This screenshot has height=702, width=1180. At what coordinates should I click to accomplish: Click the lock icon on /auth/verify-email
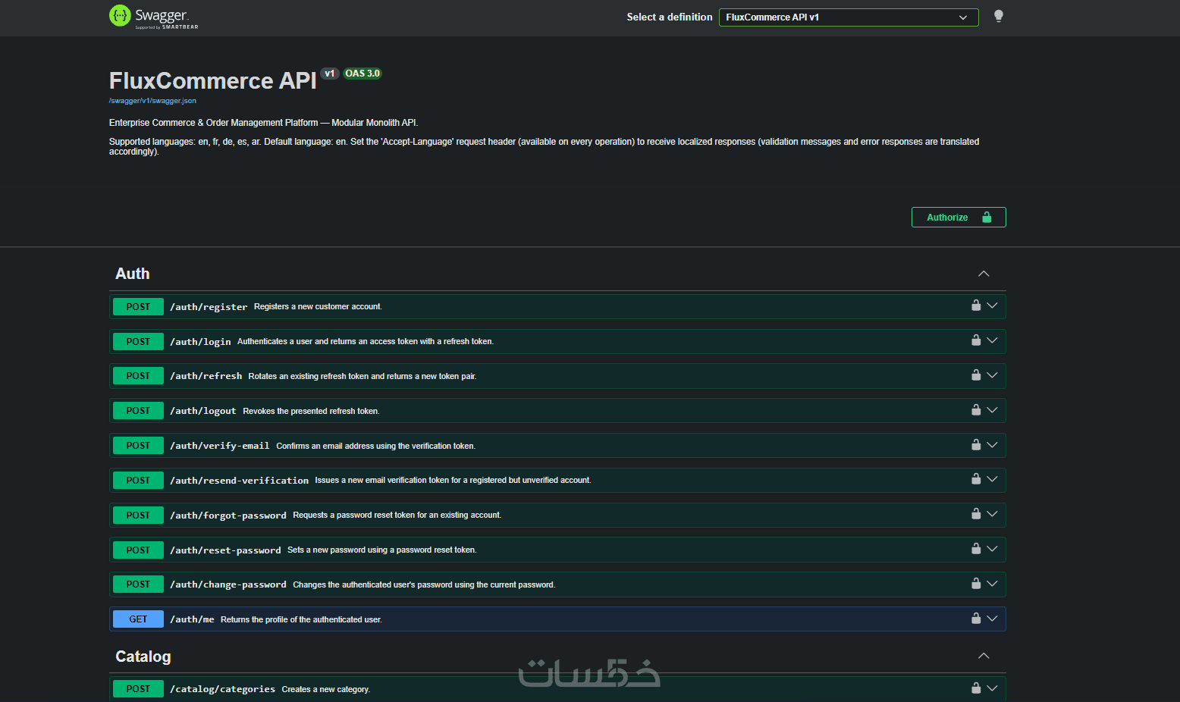coord(976,445)
